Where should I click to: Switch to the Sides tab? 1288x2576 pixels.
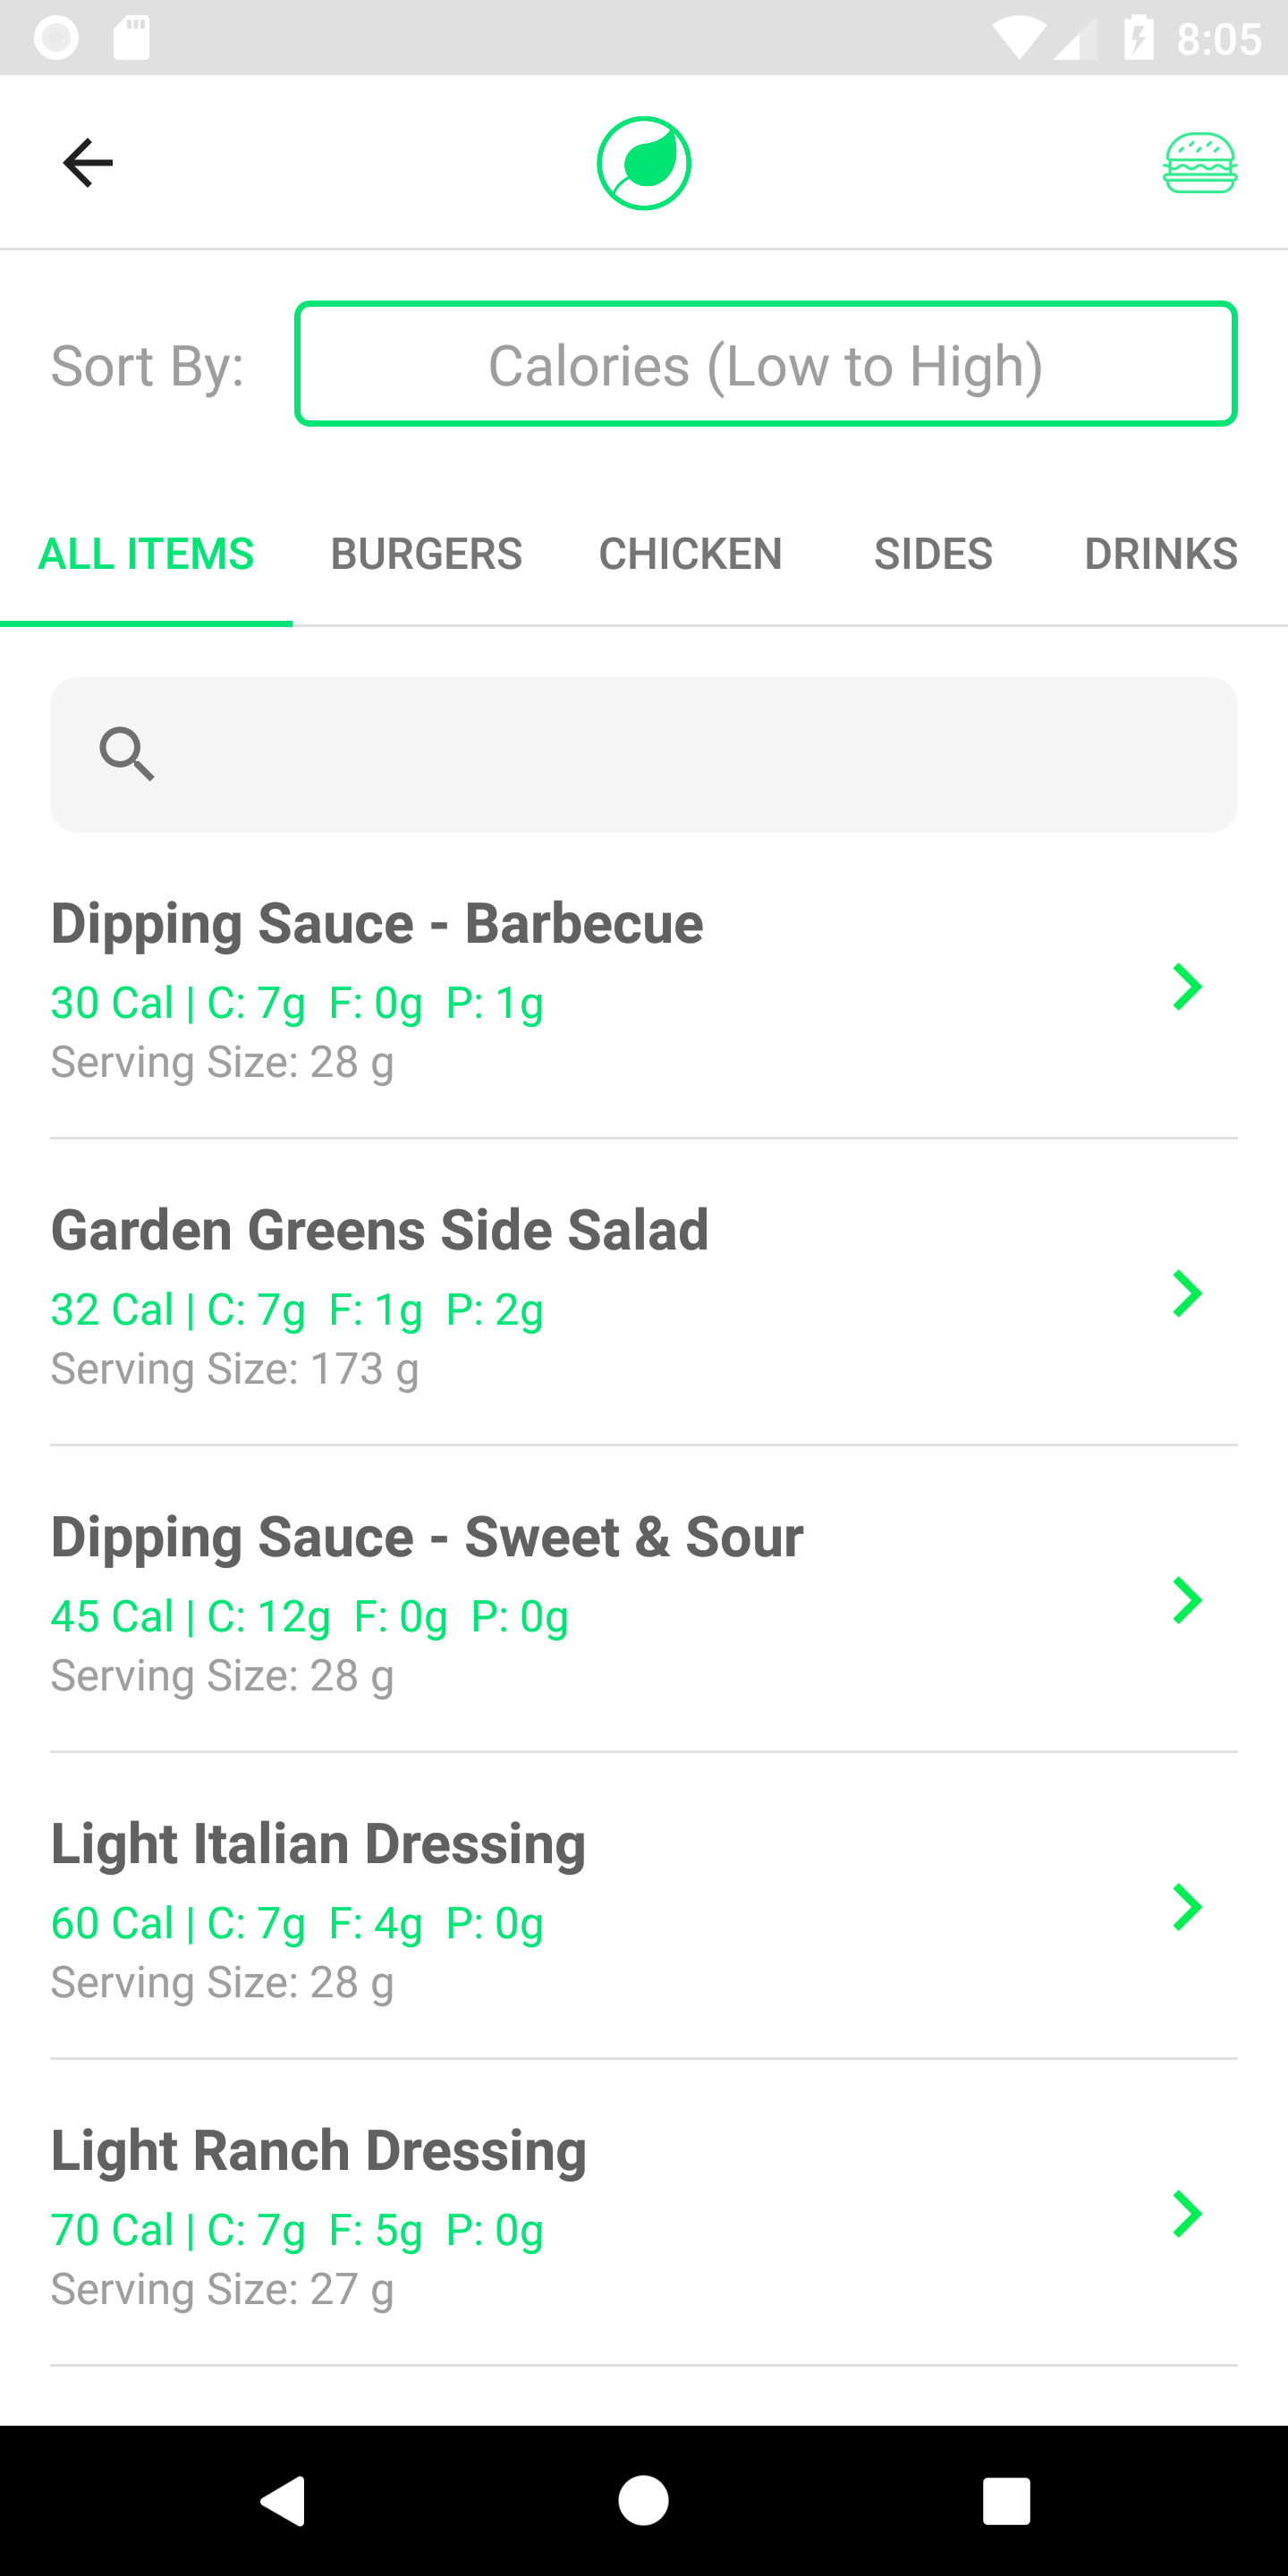933,554
